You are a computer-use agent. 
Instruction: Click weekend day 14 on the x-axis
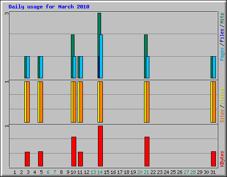coord(100,172)
